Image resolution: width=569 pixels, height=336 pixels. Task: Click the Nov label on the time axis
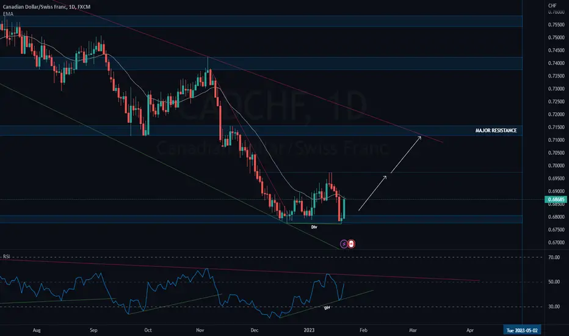[200, 330]
